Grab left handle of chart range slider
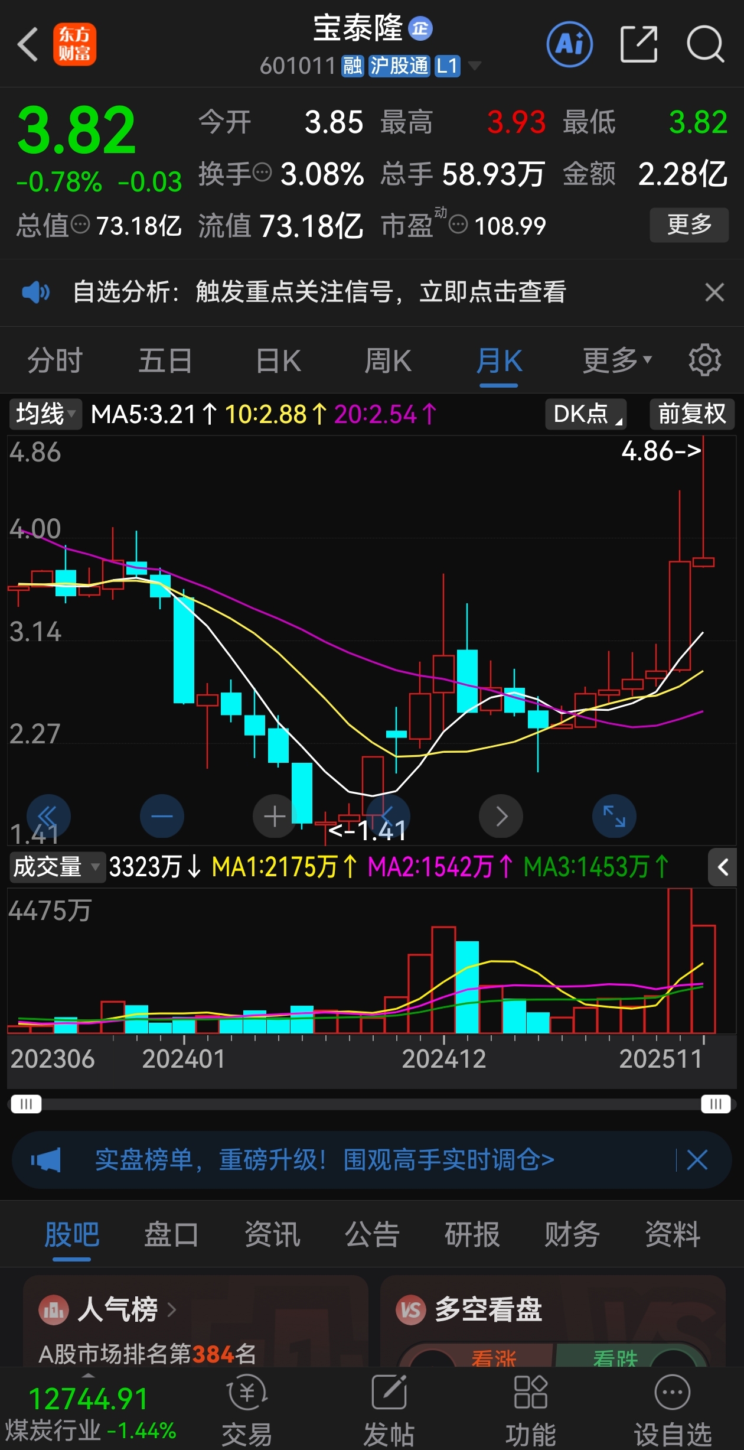The width and height of the screenshot is (744, 1450). pos(26,1104)
